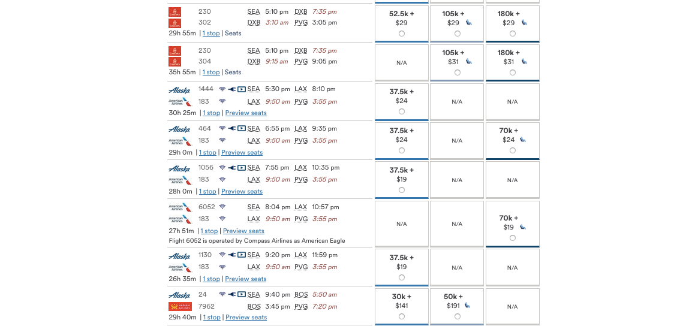Image resolution: width=686 pixels, height=329 pixels.
Task: Click the entertainment screen icon on flight 1056
Action: click(242, 168)
